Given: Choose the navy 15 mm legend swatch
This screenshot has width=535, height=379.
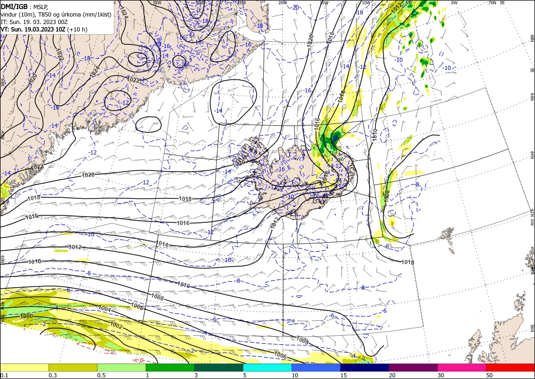Looking at the screenshot, I should coord(365,367).
